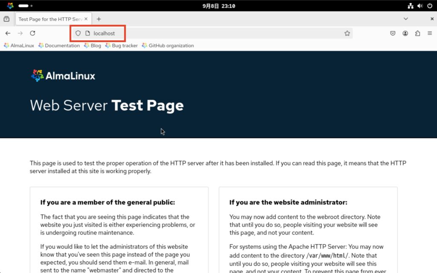The image size is (437, 273).
Task: Open the date and time 9月8日 23:10 menu
Action: tap(219, 6)
